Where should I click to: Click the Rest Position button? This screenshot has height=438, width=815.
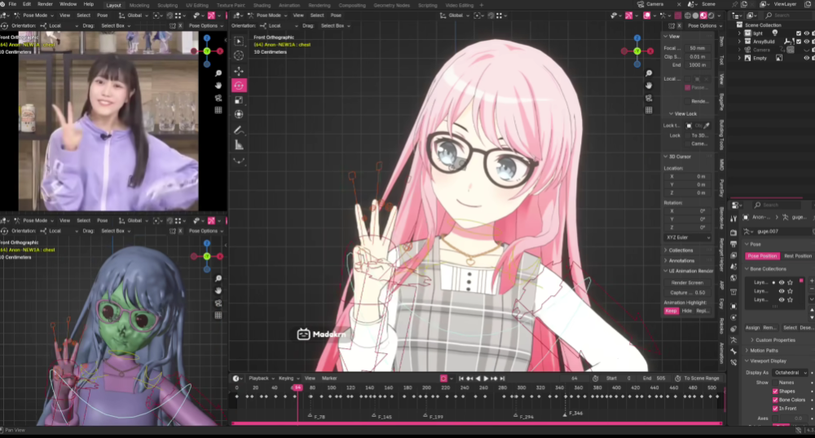pyautogui.click(x=797, y=256)
